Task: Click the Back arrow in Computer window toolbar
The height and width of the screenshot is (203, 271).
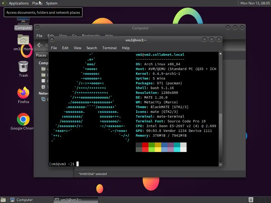Action: [40, 45]
